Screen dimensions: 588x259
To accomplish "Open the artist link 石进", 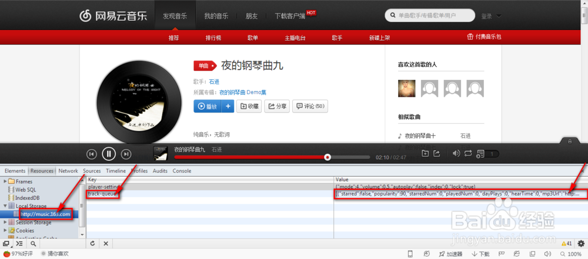I will [214, 82].
